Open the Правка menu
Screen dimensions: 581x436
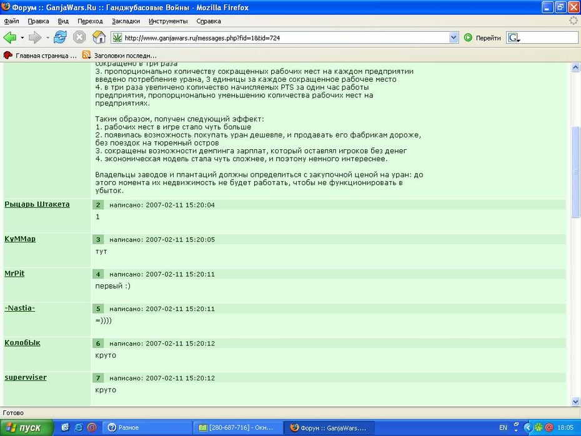(x=38, y=21)
